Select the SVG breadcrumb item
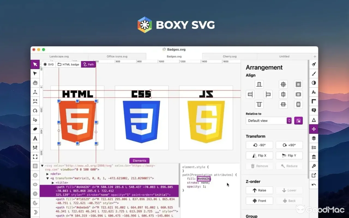 [49, 64]
